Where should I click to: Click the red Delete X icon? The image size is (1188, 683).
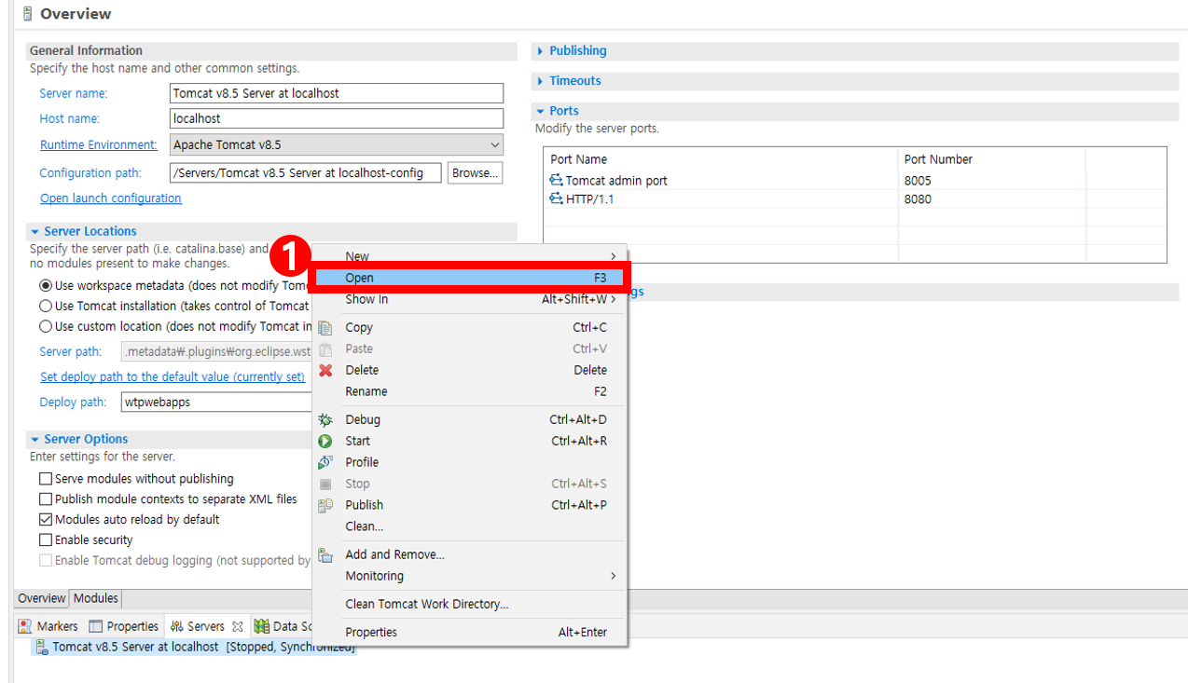(325, 370)
